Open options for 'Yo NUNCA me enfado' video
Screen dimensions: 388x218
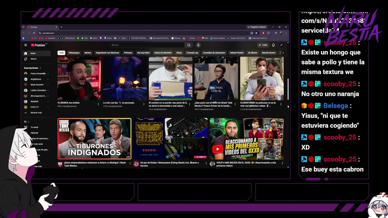coord(98,104)
